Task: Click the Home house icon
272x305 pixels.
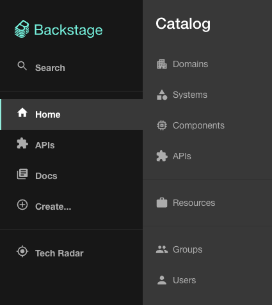Action: 22,113
